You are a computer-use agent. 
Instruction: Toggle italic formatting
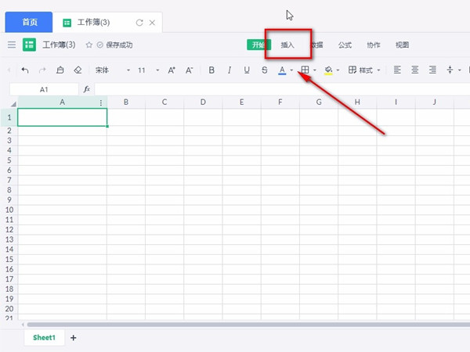coord(229,70)
